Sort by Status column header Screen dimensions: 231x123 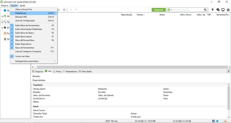pos(162,15)
